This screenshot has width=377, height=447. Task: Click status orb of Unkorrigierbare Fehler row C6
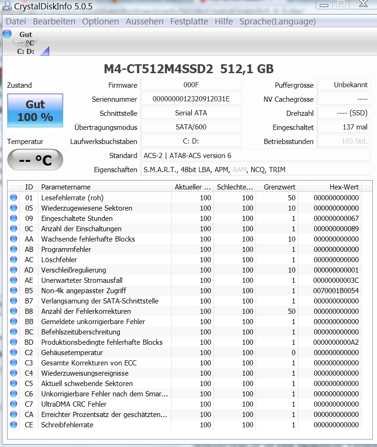tap(14, 394)
